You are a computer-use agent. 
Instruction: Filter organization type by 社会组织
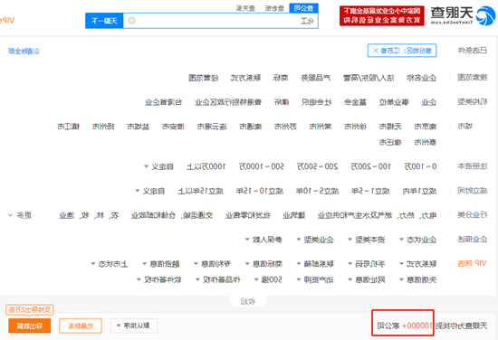click(x=317, y=102)
